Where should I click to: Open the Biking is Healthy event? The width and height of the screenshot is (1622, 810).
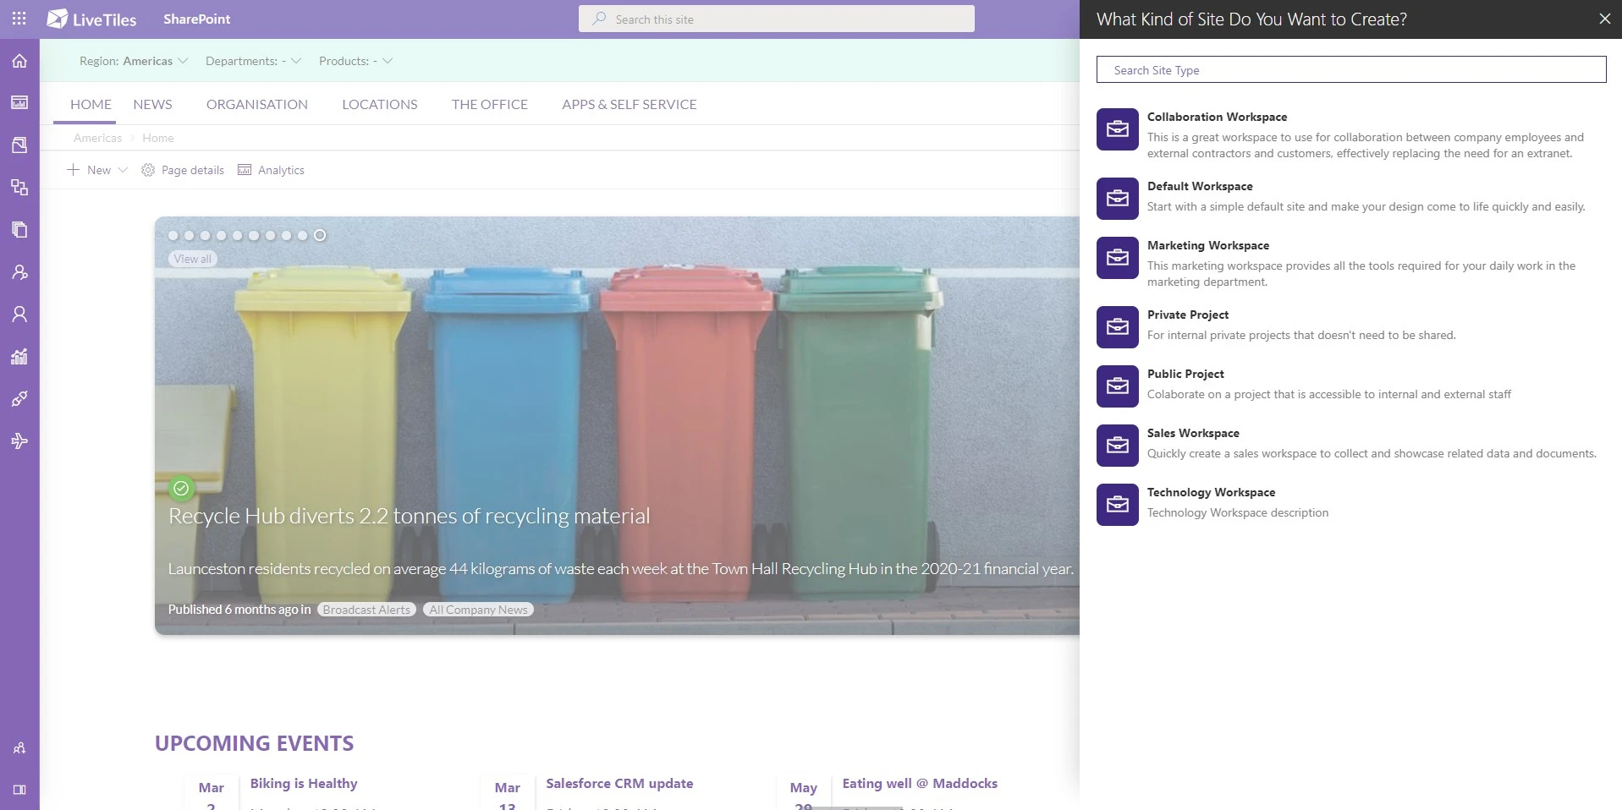pyautogui.click(x=304, y=783)
